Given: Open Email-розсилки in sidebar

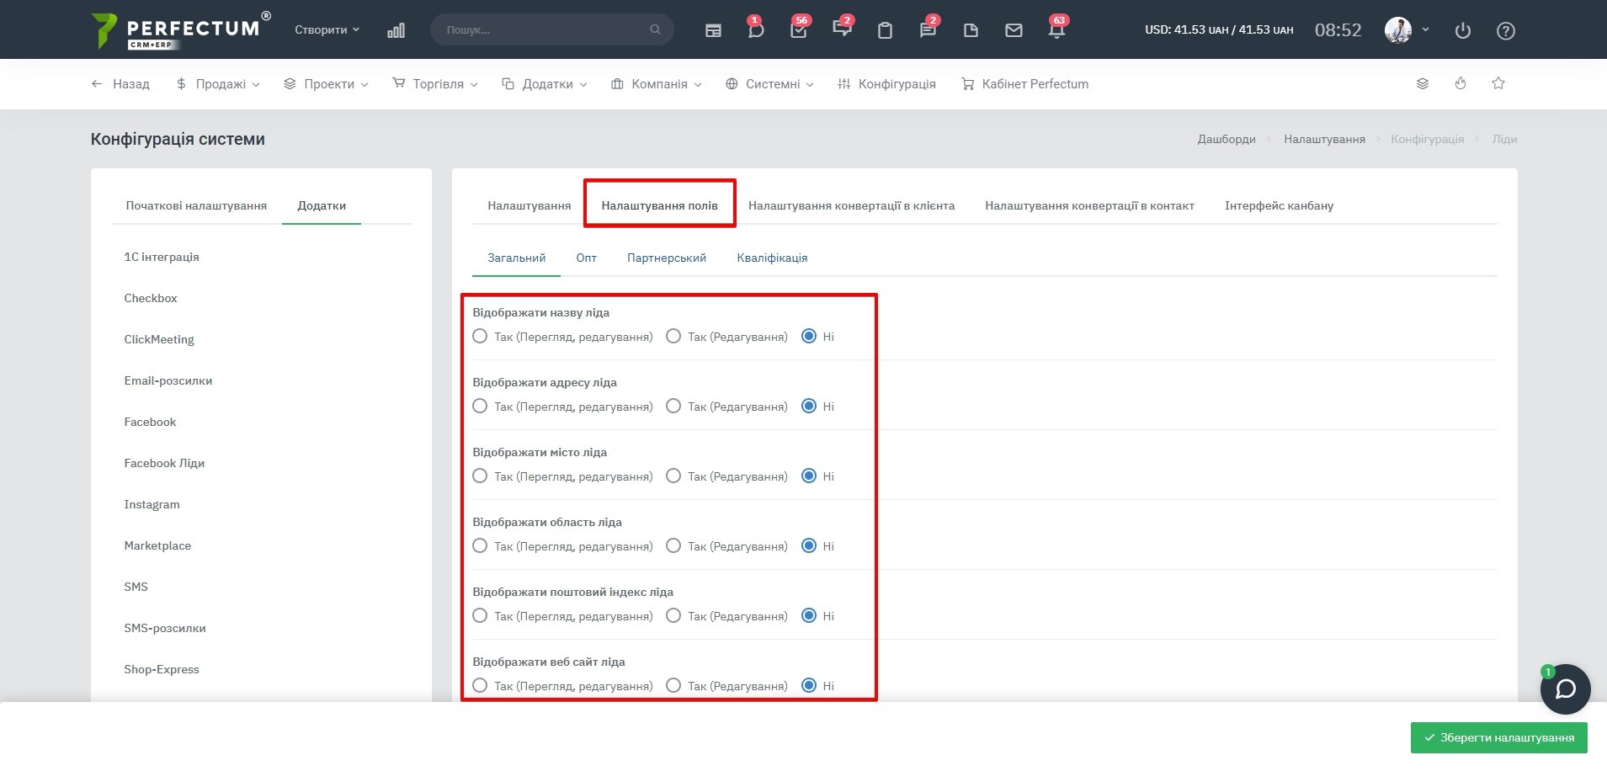Looking at the screenshot, I should [x=168, y=380].
